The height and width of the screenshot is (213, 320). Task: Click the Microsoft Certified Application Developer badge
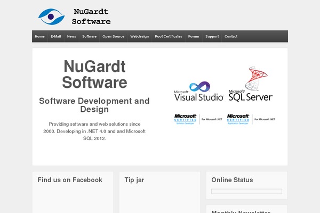tap(251, 119)
